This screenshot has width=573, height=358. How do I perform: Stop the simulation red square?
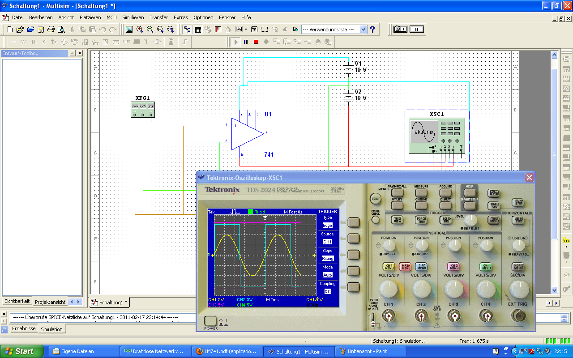click(256, 42)
